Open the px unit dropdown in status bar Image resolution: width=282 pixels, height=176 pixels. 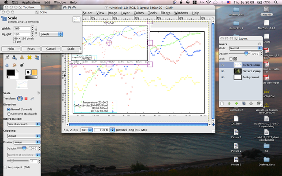coord(86,130)
